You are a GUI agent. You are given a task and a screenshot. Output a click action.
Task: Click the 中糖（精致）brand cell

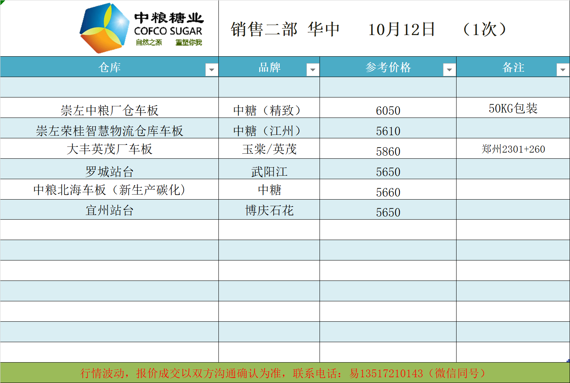(269, 110)
